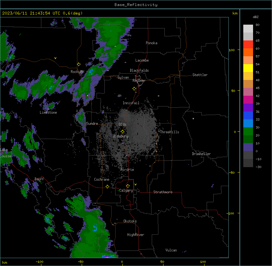Screen dimensions: 272x266
Task: Click the ThreeHills label
Action: point(169,132)
